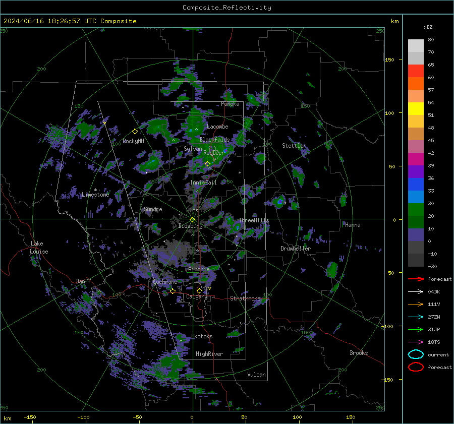Click the 39 dBZ magenta color swatch
Viewport: 454px width, 424px height.
[x=416, y=159]
